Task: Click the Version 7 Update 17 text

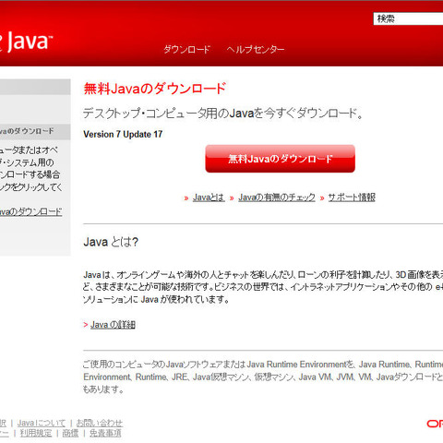Action: [x=123, y=135]
